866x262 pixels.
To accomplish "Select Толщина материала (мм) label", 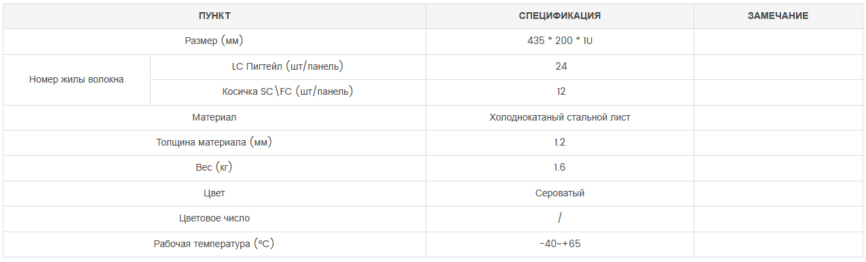I will coord(214,143).
